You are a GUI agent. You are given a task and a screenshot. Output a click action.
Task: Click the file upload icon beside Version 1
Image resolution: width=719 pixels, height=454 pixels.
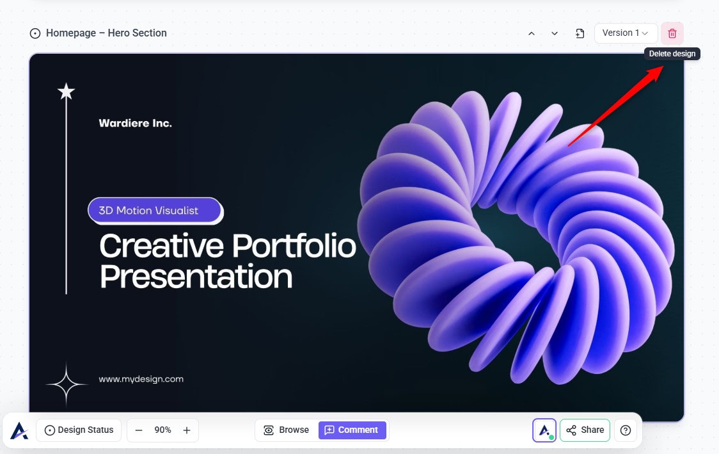tap(580, 33)
